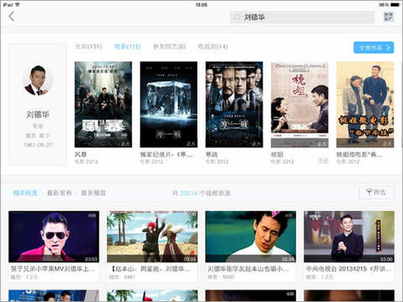Play the 赵本山、周星驰 beach dance video

pos(152,236)
